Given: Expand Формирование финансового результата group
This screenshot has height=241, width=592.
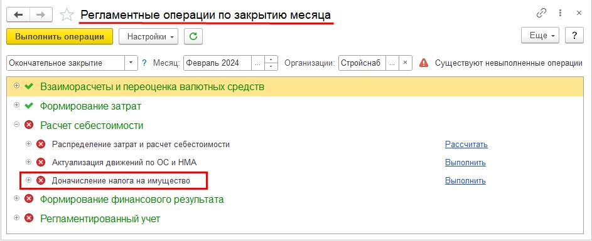Looking at the screenshot, I should (16, 198).
